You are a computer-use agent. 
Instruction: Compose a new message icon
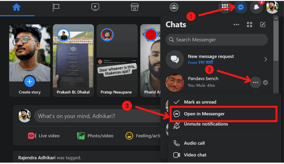263,25
